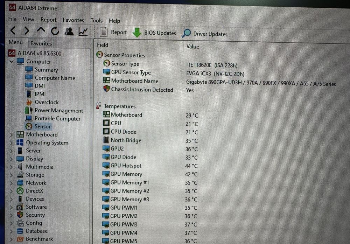Click the Report toolbar button
This screenshot has height=244, width=350.
coord(113,32)
